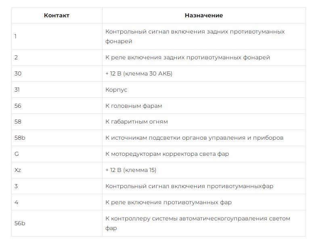Click the "К габаритным огням" cell
Viewport: 316px width, 243px height.
click(136, 121)
